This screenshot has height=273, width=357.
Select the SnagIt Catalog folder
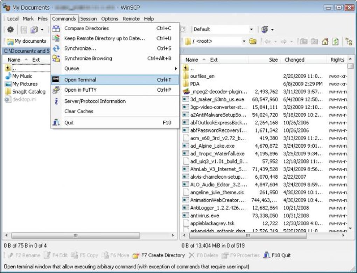pyautogui.click(x=25, y=92)
